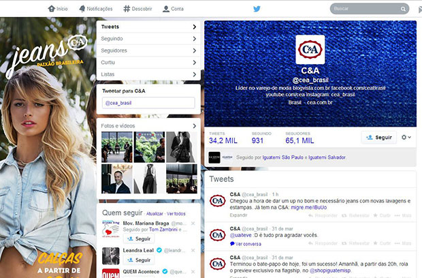Open the Listas menu item
This screenshot has height=278, width=422.
tap(148, 74)
